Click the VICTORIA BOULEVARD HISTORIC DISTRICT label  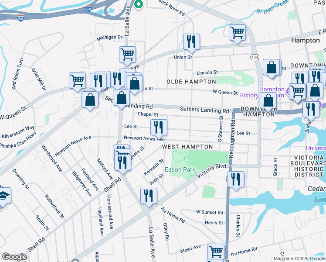pos(309,166)
